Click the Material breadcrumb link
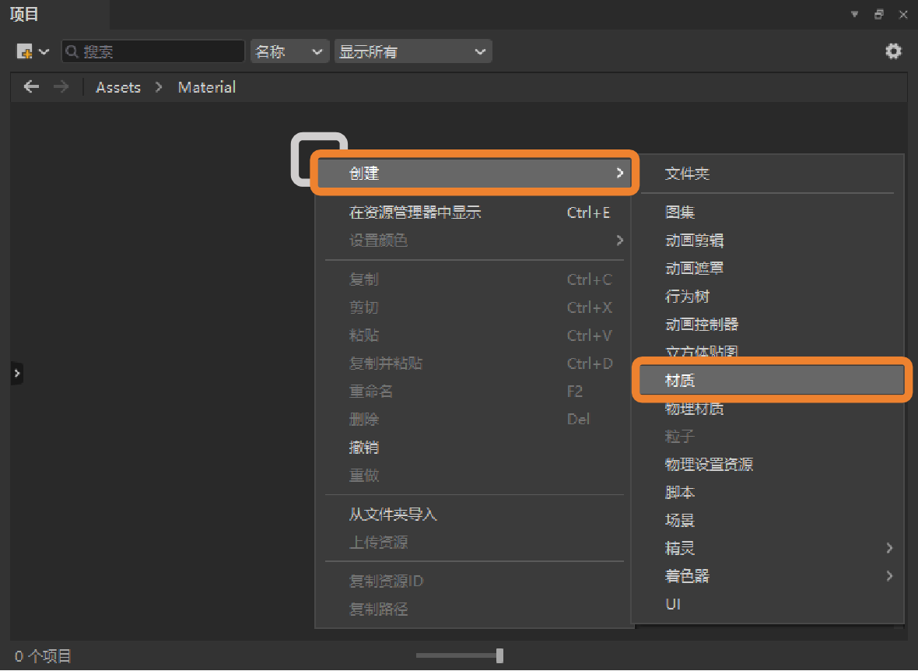This screenshot has height=671, width=918. [x=206, y=87]
